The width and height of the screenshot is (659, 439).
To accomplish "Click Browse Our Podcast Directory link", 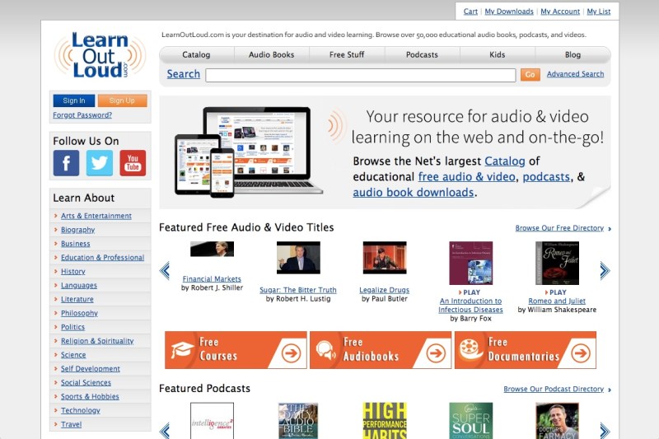I will click(x=554, y=389).
